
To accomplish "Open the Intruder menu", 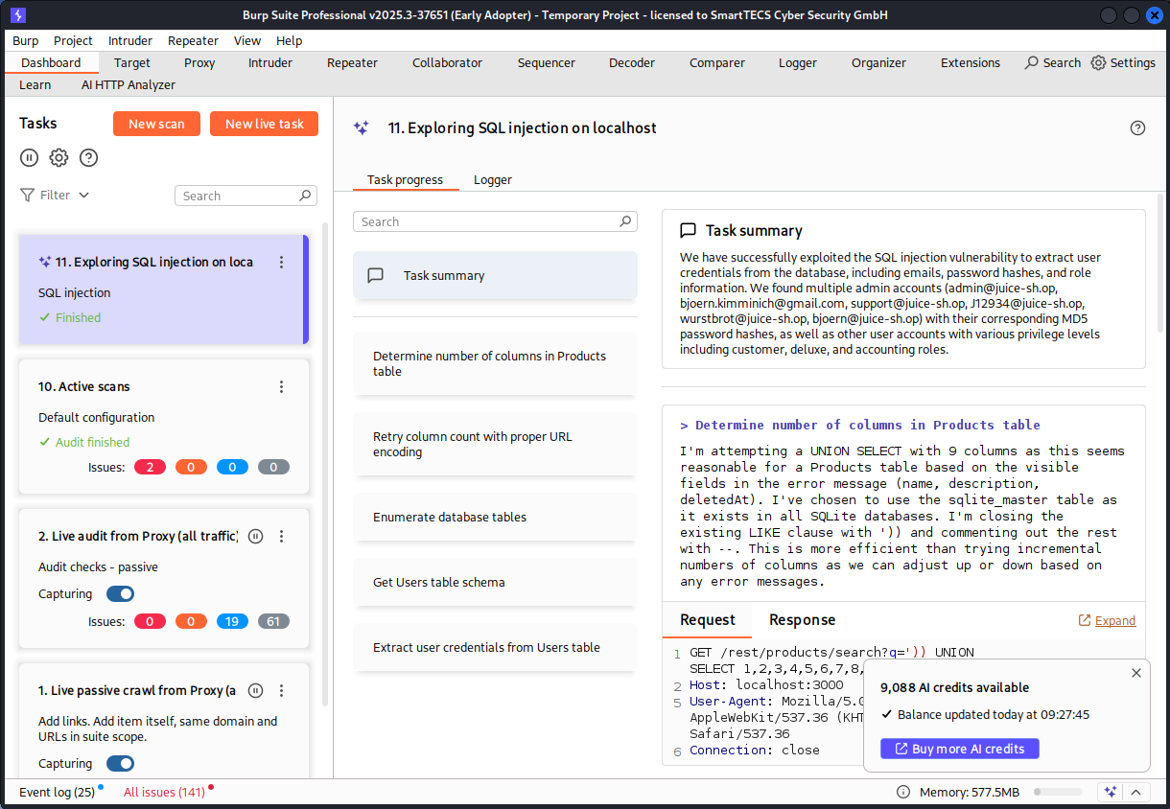I will click(x=129, y=40).
